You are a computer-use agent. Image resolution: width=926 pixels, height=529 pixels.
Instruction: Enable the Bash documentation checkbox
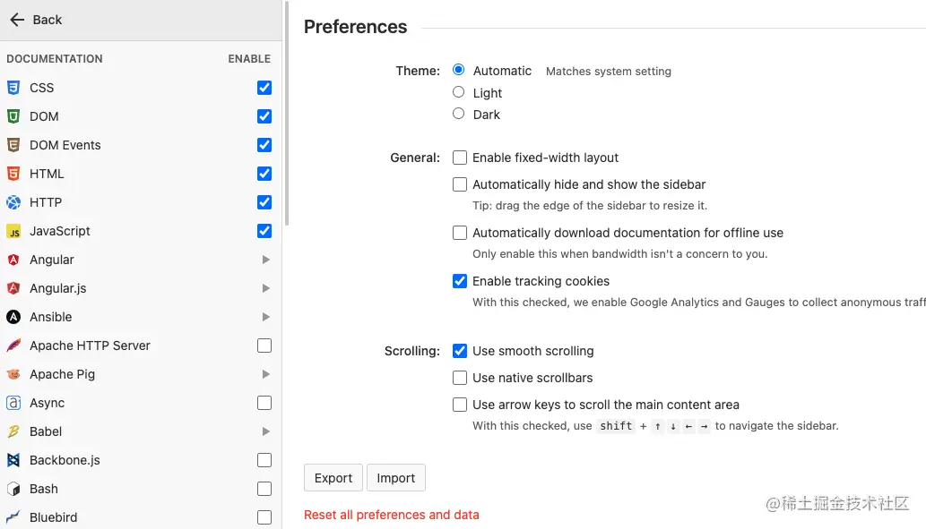264,489
